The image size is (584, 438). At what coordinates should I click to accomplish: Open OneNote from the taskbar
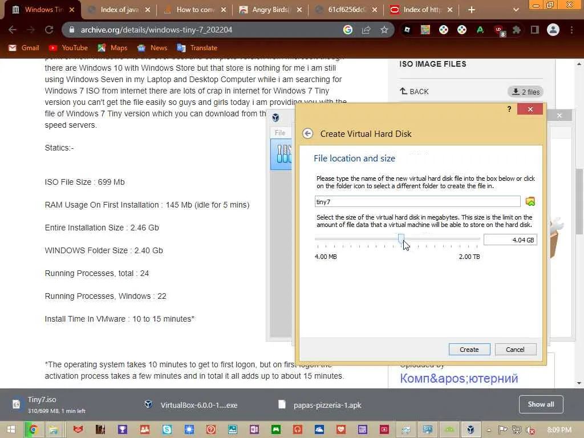254,429
